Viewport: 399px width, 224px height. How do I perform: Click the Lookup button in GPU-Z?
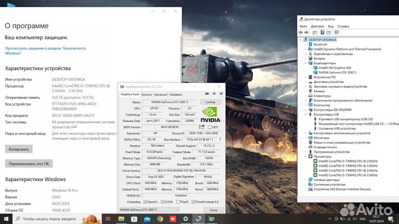[x=211, y=102]
